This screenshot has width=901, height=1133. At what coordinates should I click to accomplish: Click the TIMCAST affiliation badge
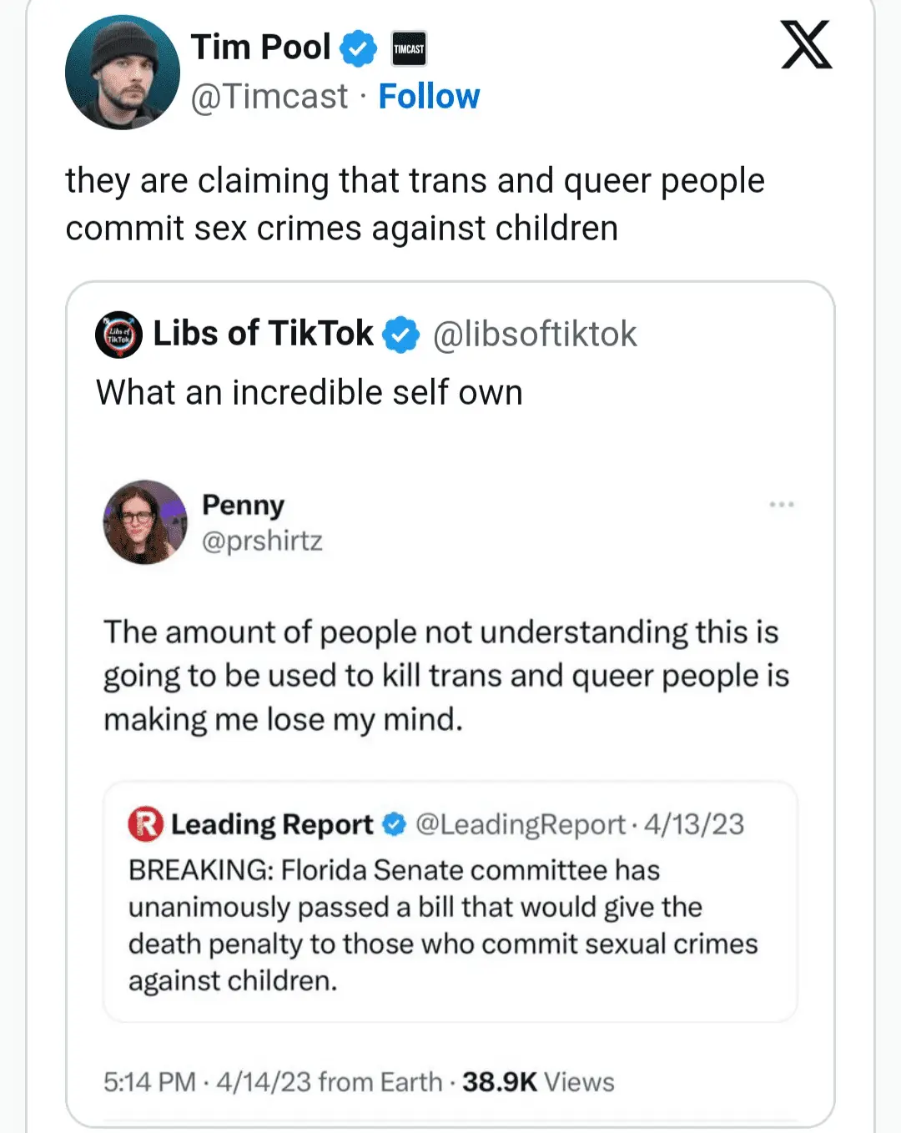click(409, 48)
